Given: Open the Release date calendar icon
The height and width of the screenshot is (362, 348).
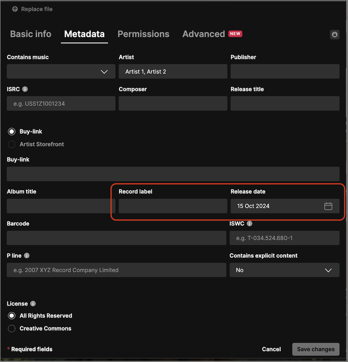Looking at the screenshot, I should (x=328, y=206).
